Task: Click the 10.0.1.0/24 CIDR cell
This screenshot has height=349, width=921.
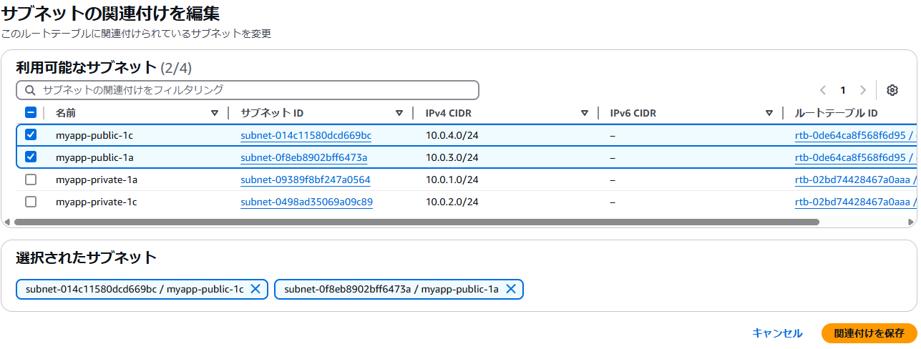Action: coord(452,180)
